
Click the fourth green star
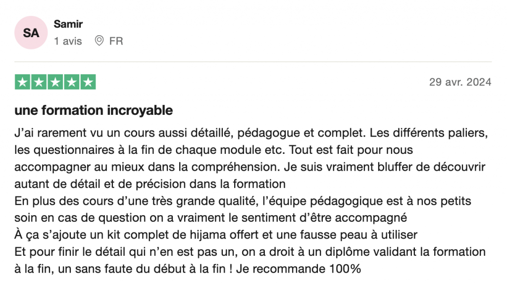71,82
